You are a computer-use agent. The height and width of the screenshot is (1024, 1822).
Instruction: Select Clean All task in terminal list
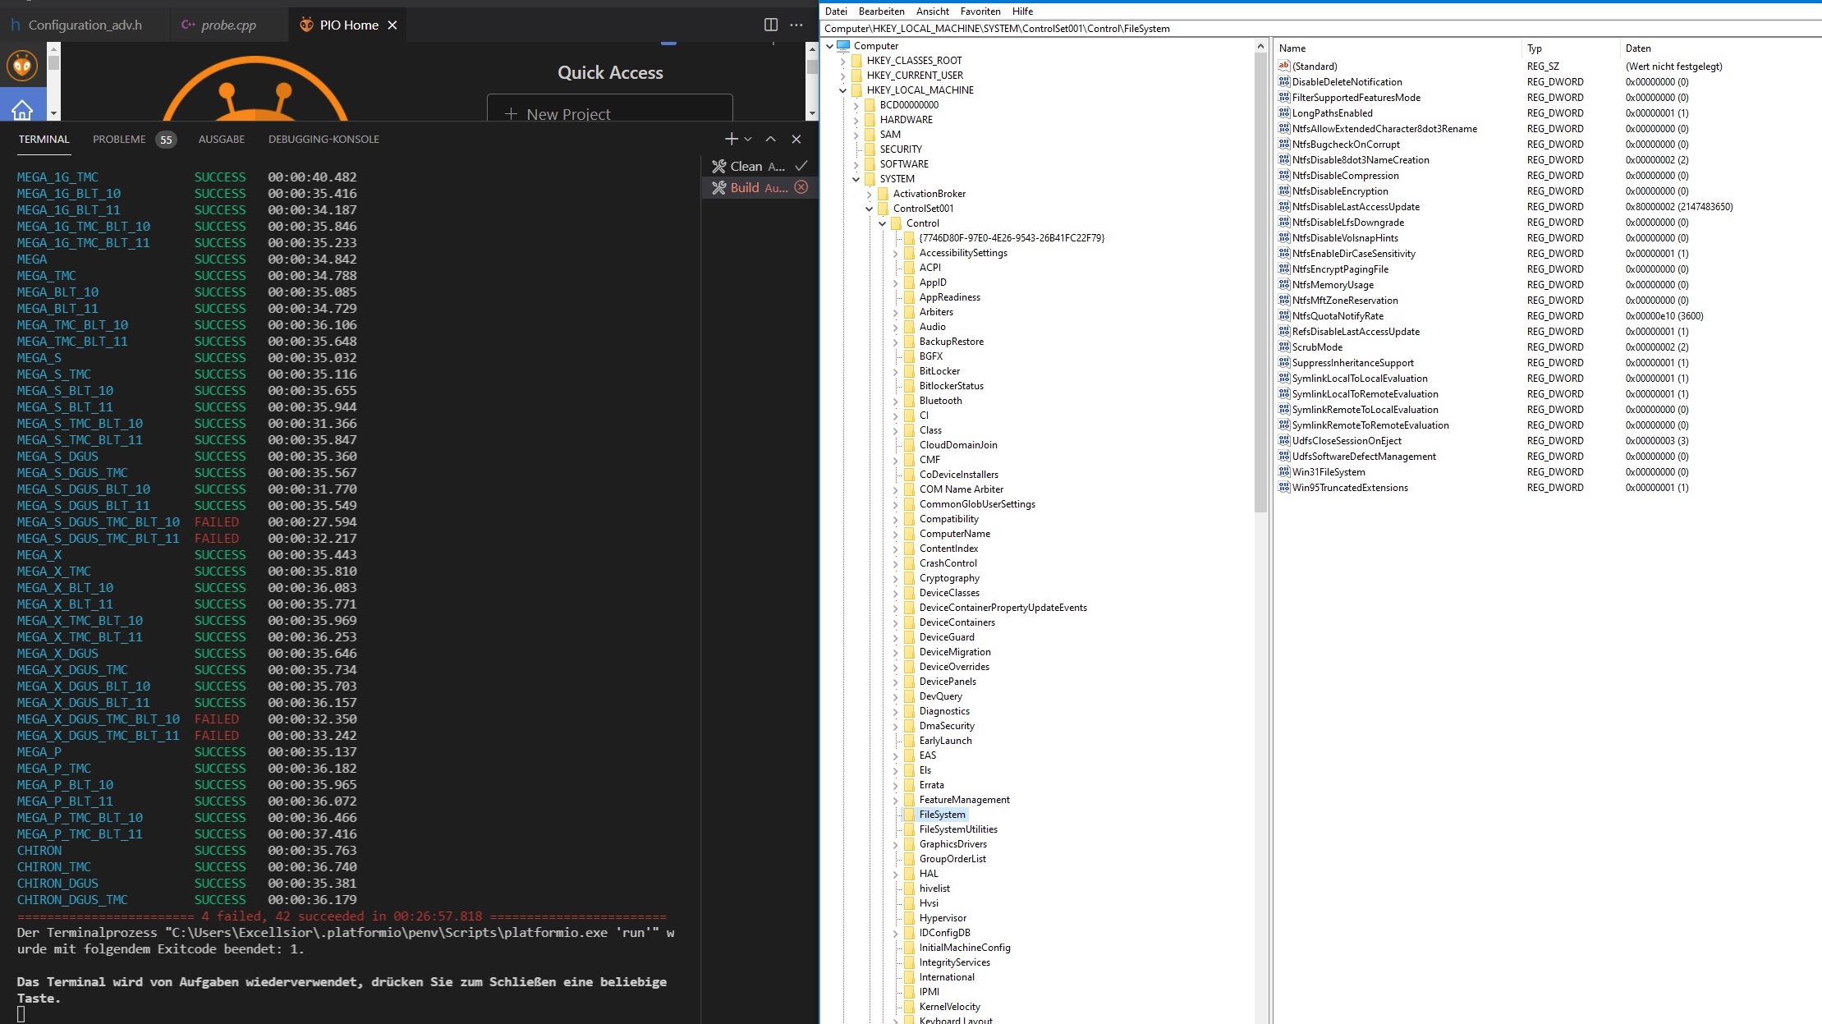click(760, 166)
